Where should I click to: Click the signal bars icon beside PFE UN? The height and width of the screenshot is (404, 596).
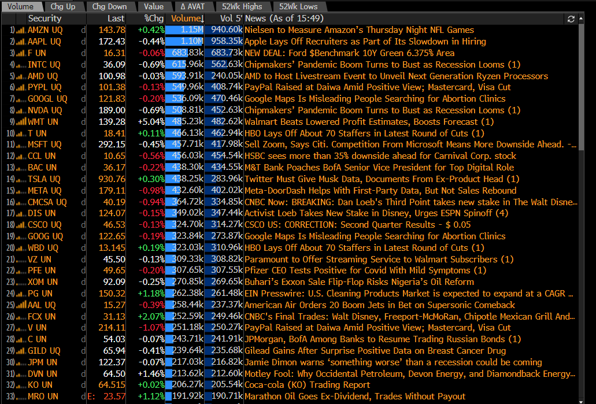coord(21,271)
